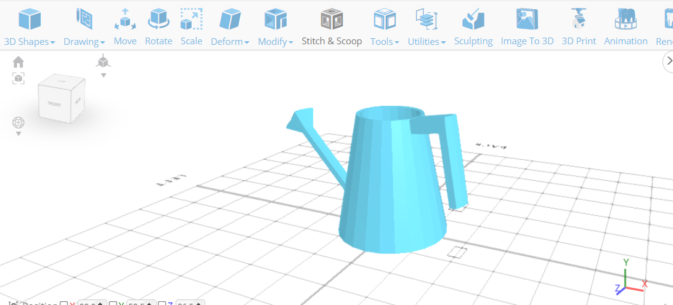673x305 pixels.
Task: Launch the Sculpting tool
Action: (x=473, y=27)
